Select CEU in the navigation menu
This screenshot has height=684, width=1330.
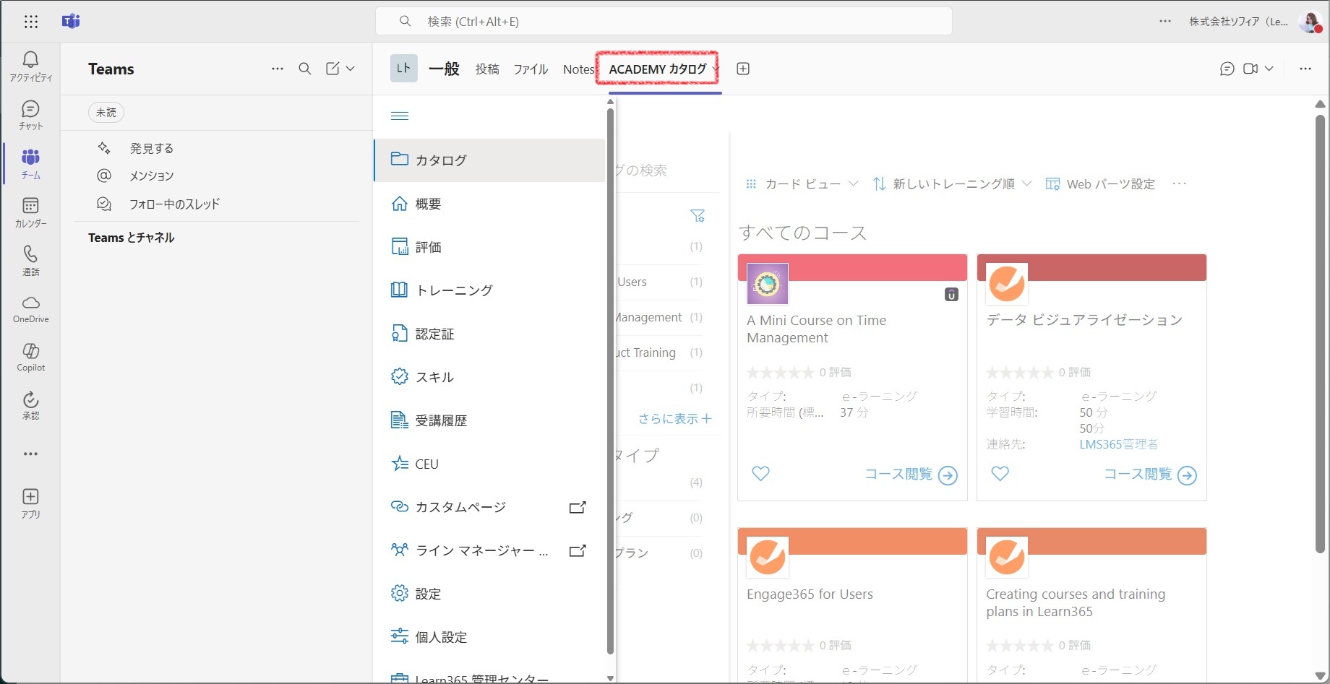coord(489,464)
